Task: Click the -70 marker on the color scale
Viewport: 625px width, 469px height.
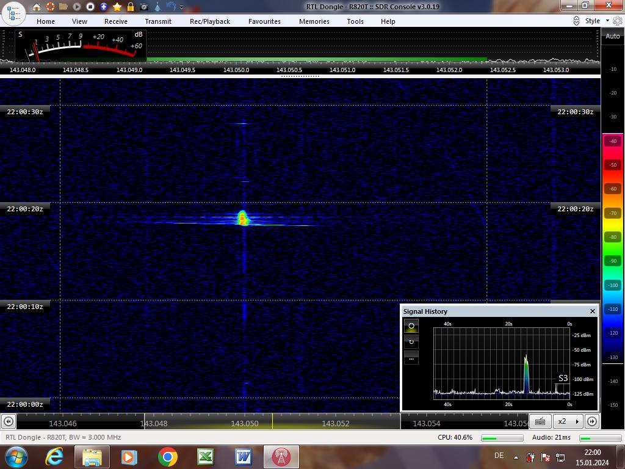Action: click(613, 213)
